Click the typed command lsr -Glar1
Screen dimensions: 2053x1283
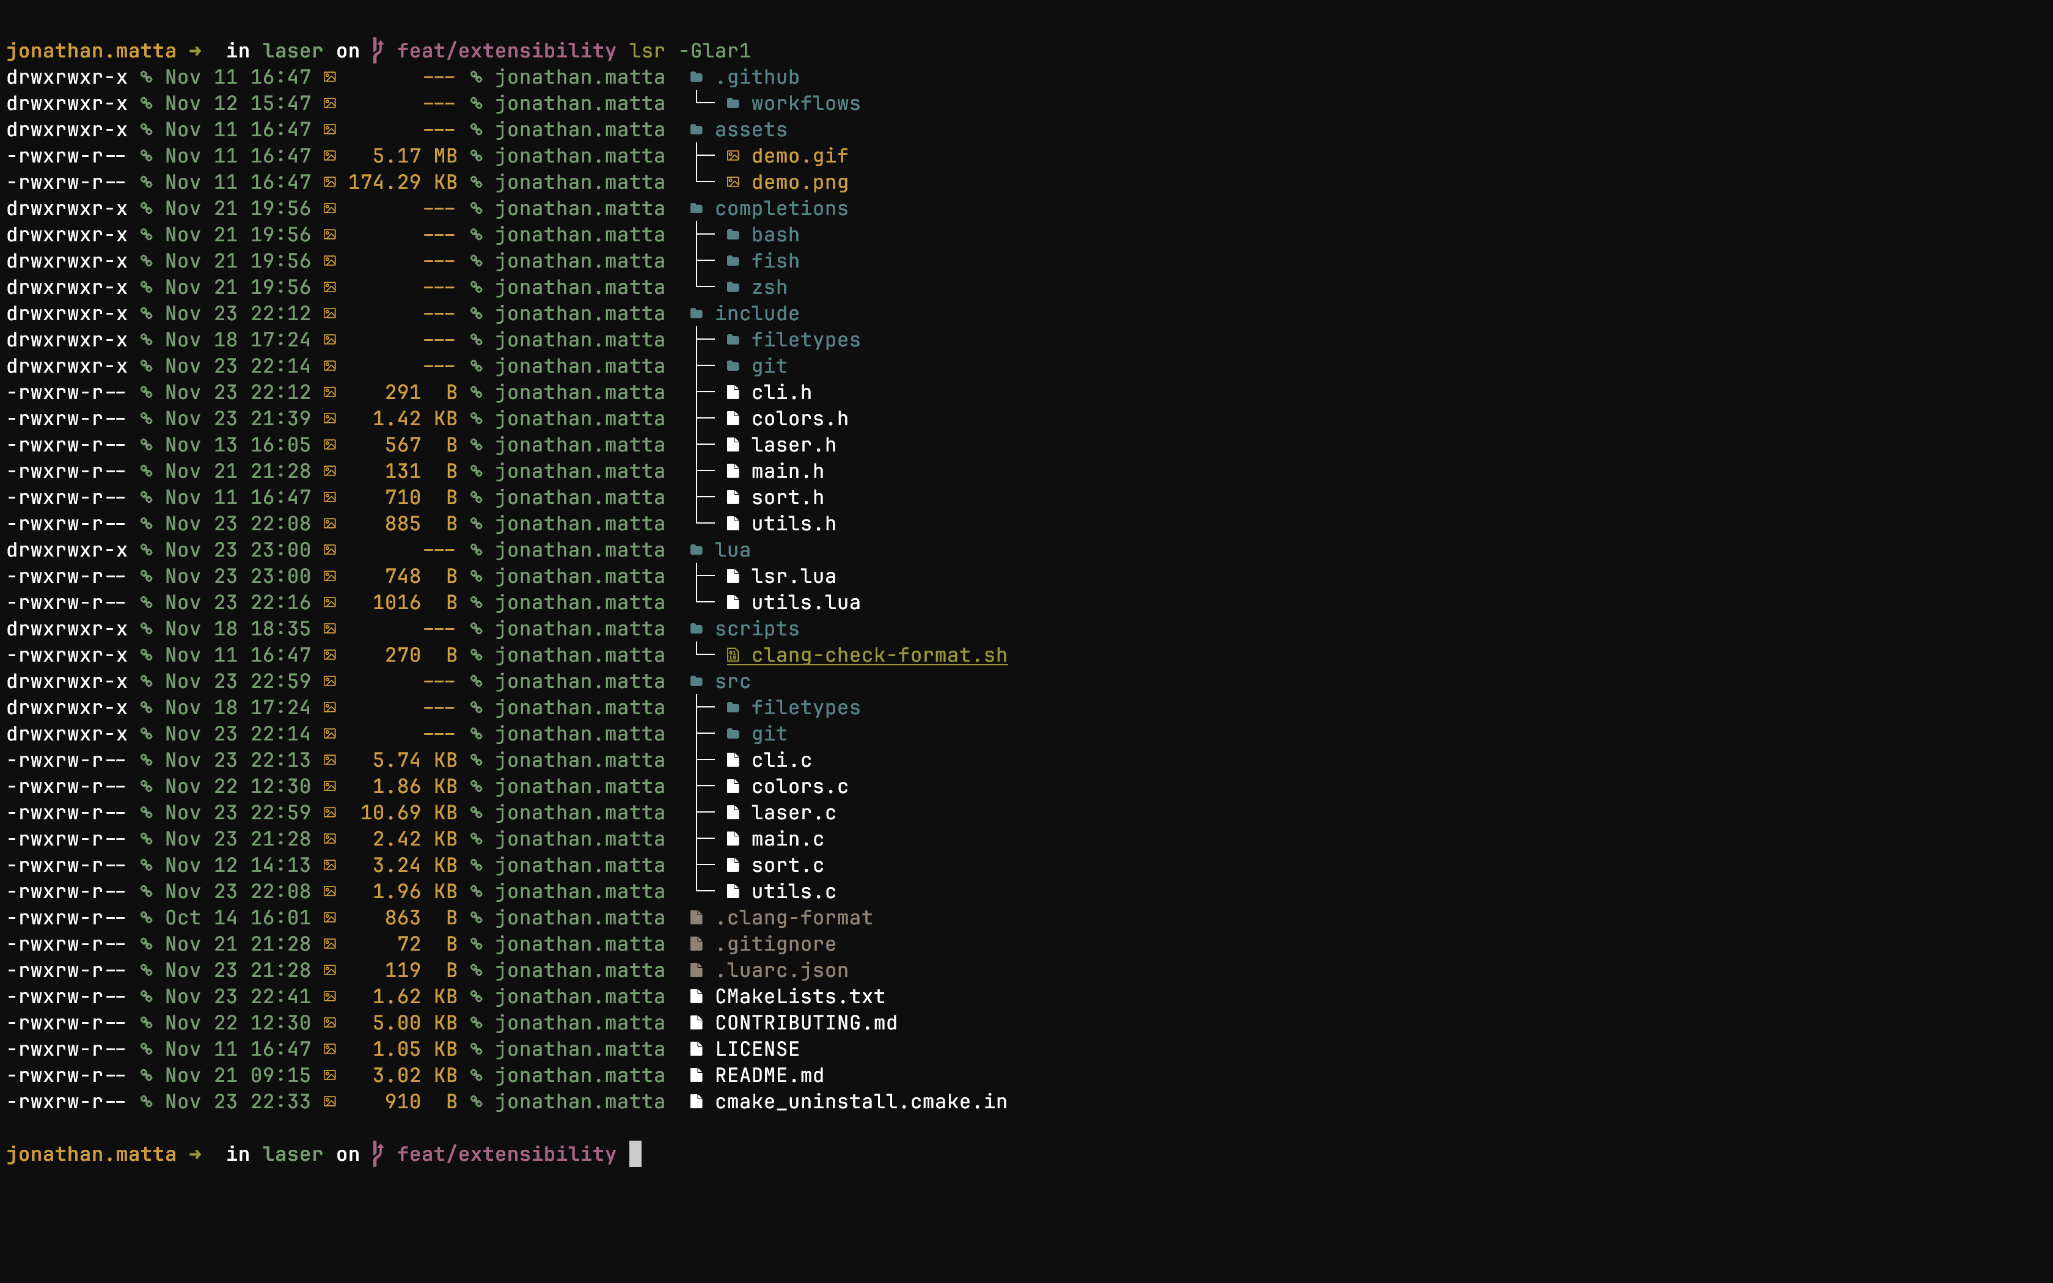point(690,51)
